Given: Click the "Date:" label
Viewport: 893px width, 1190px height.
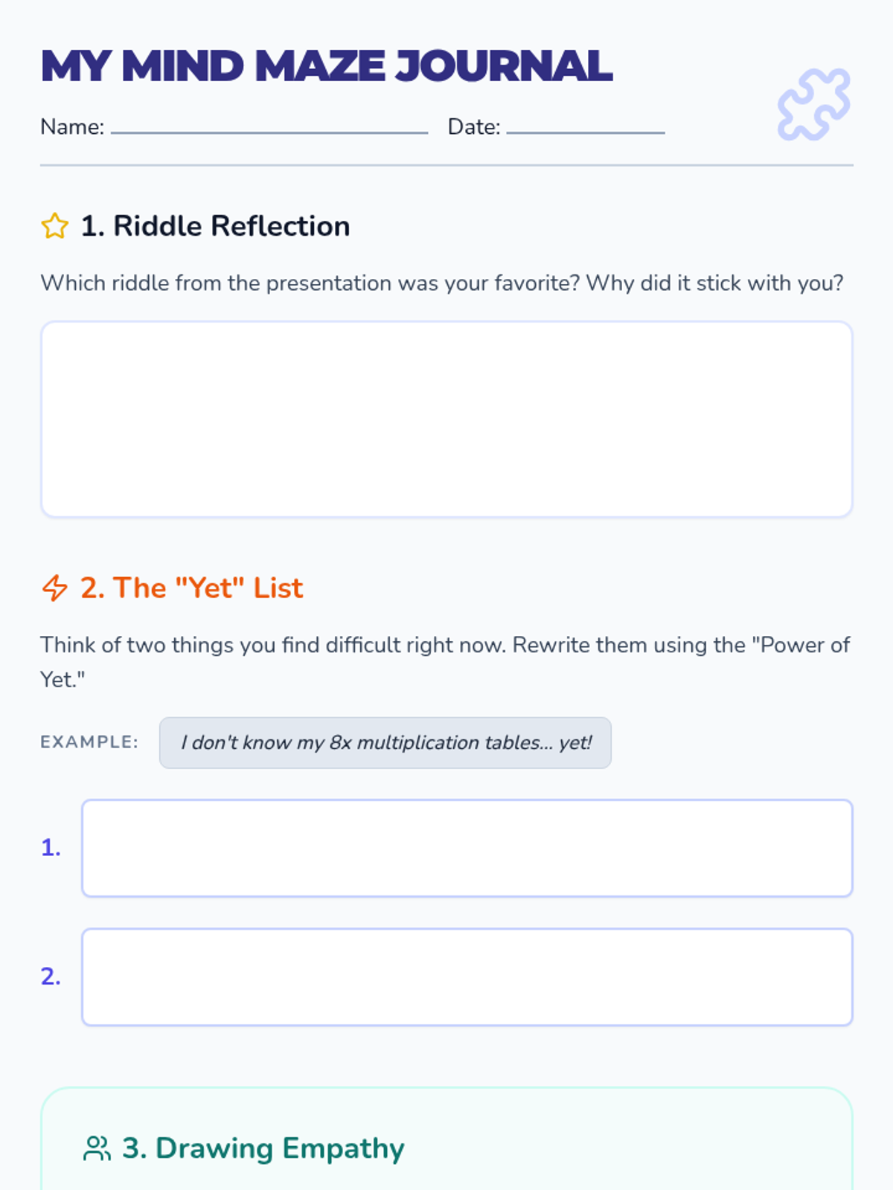Looking at the screenshot, I should point(474,127).
